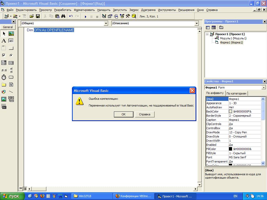Select the PictureBox control in the toolbox
This screenshot has width=267, height=200.
11,34
